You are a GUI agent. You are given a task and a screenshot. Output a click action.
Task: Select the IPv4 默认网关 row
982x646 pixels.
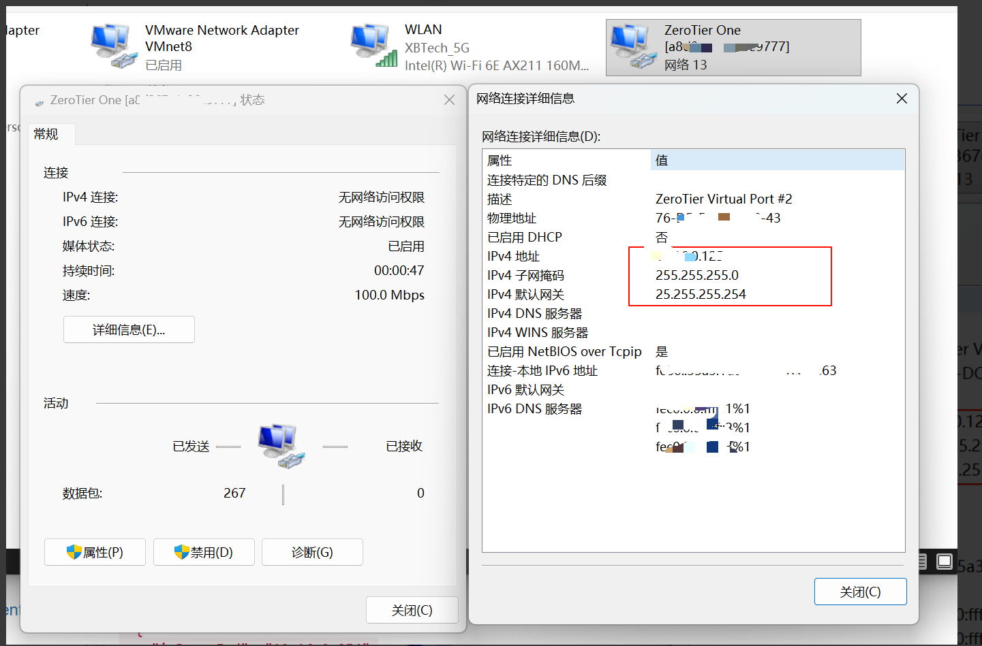click(x=694, y=294)
